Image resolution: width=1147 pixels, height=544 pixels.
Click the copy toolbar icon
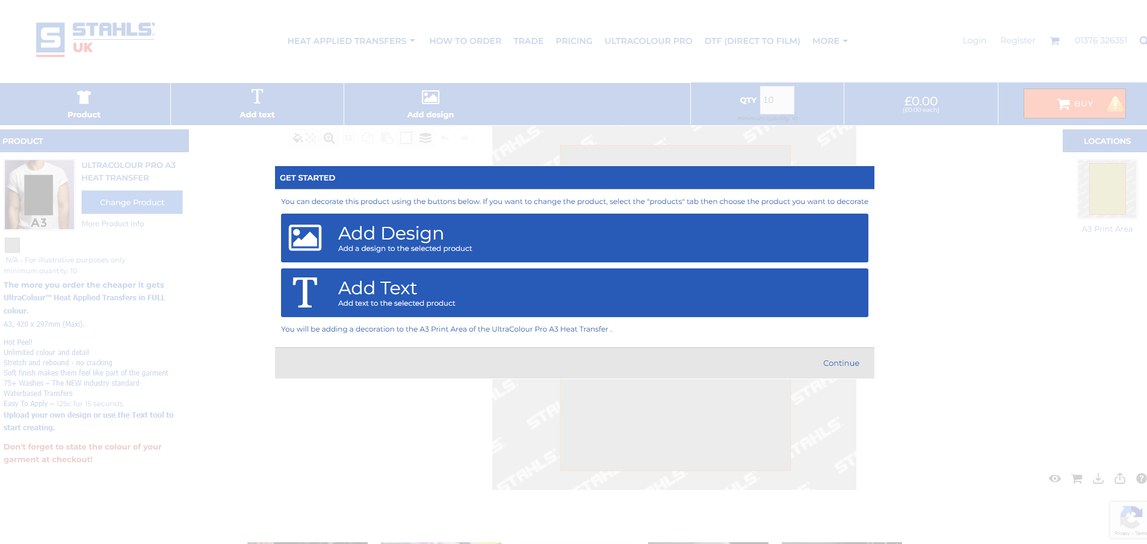pos(368,138)
